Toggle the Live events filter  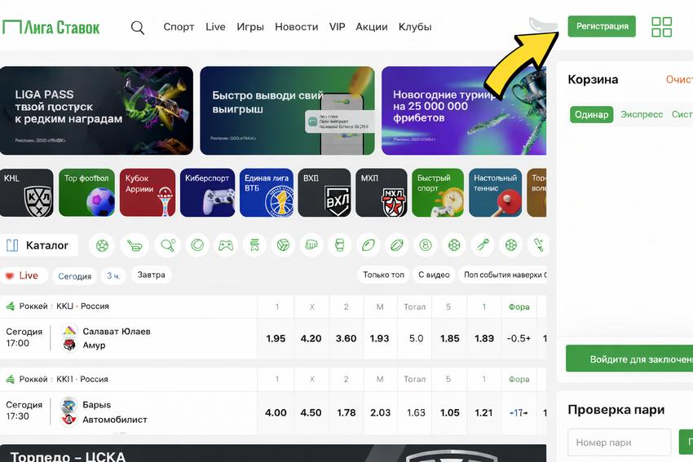point(22,275)
